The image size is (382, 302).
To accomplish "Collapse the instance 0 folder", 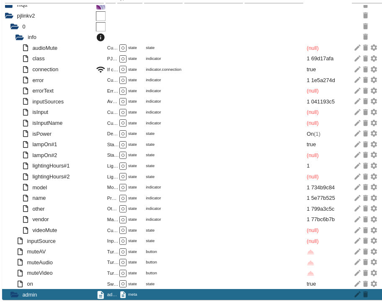I will pyautogui.click(x=14, y=26).
